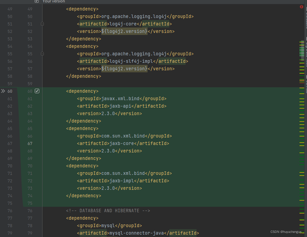Click org.apache.logging.log4j groupId on line 50
The width and height of the screenshot is (307, 237).
point(134,16)
